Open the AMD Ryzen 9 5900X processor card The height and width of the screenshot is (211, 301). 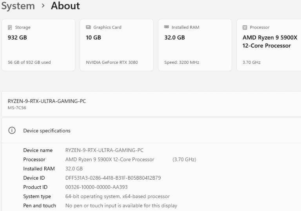point(269,45)
